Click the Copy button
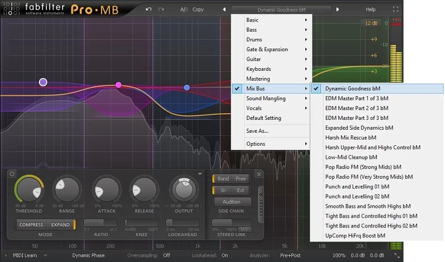 [198, 9]
